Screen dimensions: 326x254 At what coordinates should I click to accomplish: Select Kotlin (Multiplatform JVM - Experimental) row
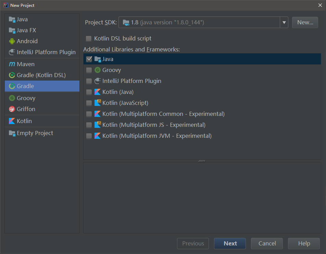[157, 136]
